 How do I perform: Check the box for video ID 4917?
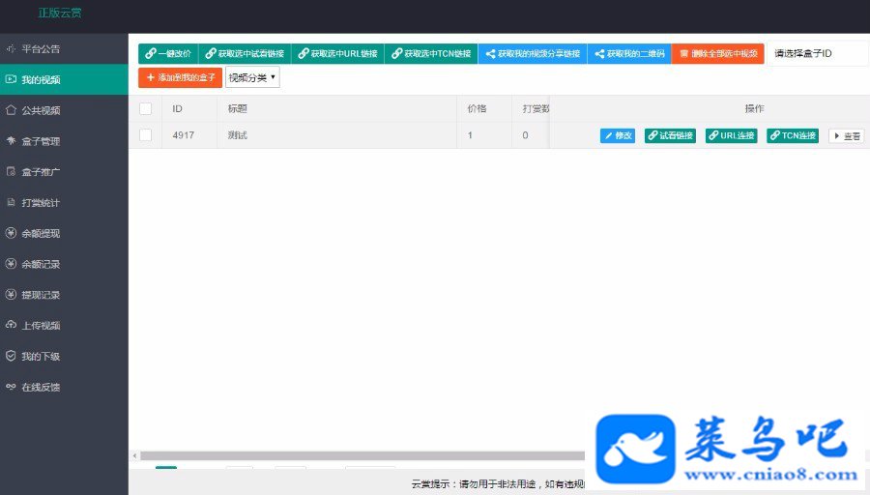click(x=145, y=134)
